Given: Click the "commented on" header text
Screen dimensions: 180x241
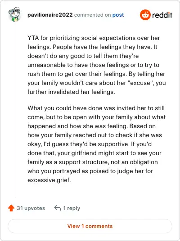Looking at the screenshot, I should coord(92,15).
